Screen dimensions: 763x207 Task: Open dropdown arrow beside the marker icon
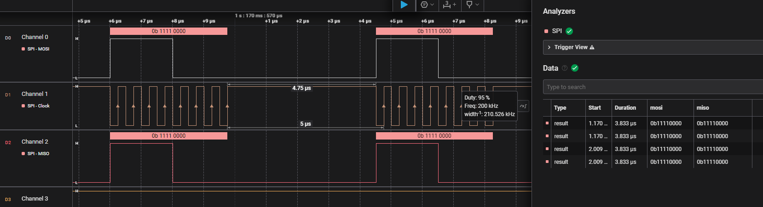477,5
